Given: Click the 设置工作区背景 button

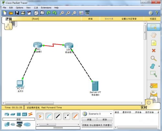Looking at the screenshot, I should coord(129,19).
